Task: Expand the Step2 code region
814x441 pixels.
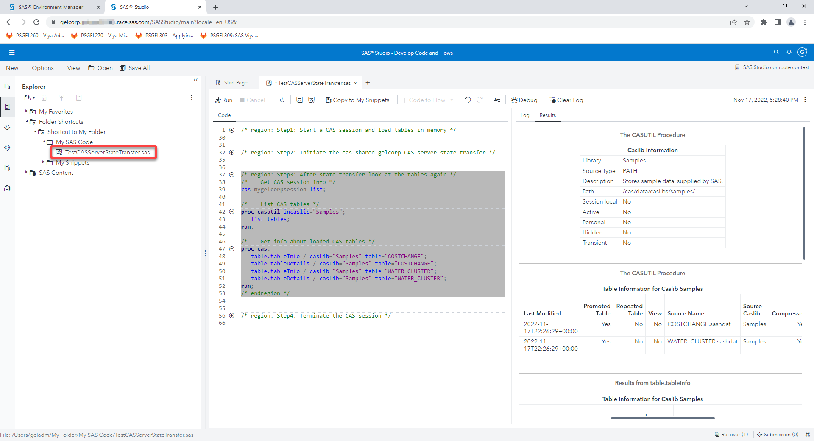Action: pyautogui.click(x=232, y=152)
